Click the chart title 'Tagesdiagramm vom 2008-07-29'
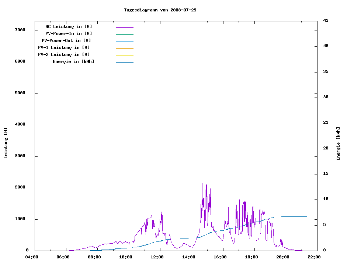 tap(160, 10)
